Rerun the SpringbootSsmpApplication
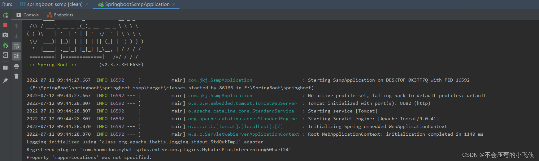This screenshot has width=539, height=161. [5, 15]
